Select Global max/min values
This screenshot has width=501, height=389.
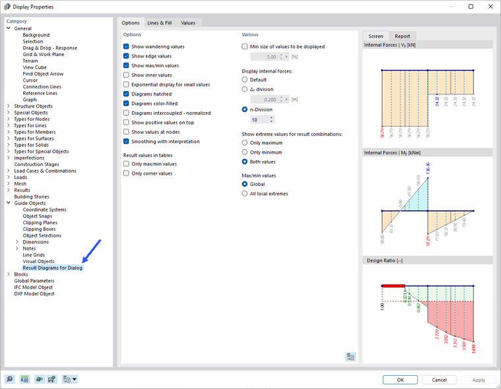[245, 184]
